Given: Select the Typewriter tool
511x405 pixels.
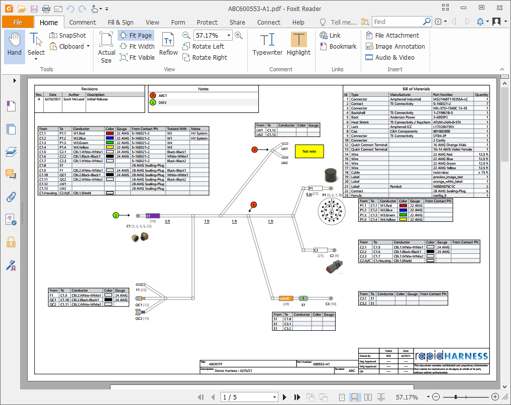Looking at the screenshot, I should (267, 44).
